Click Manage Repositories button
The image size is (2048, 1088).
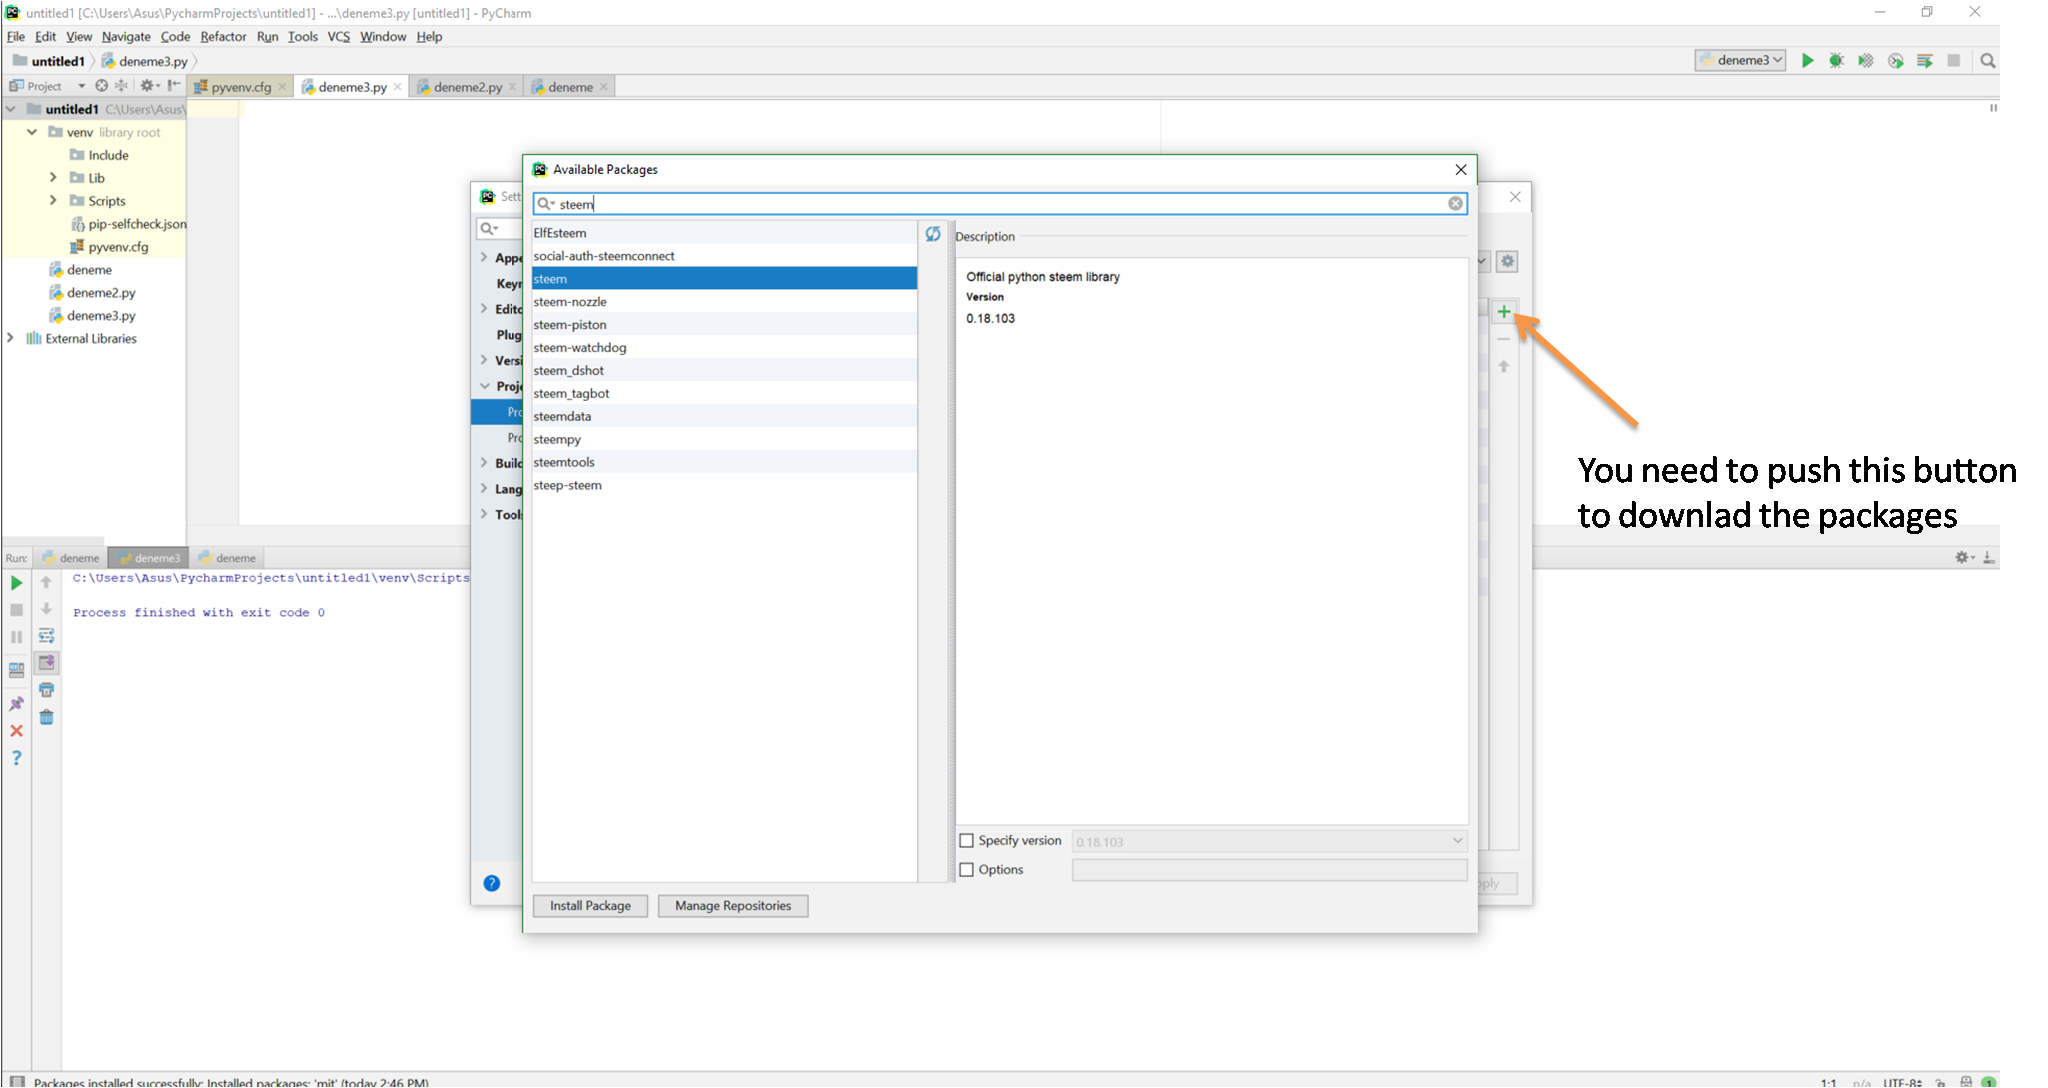[x=733, y=906]
